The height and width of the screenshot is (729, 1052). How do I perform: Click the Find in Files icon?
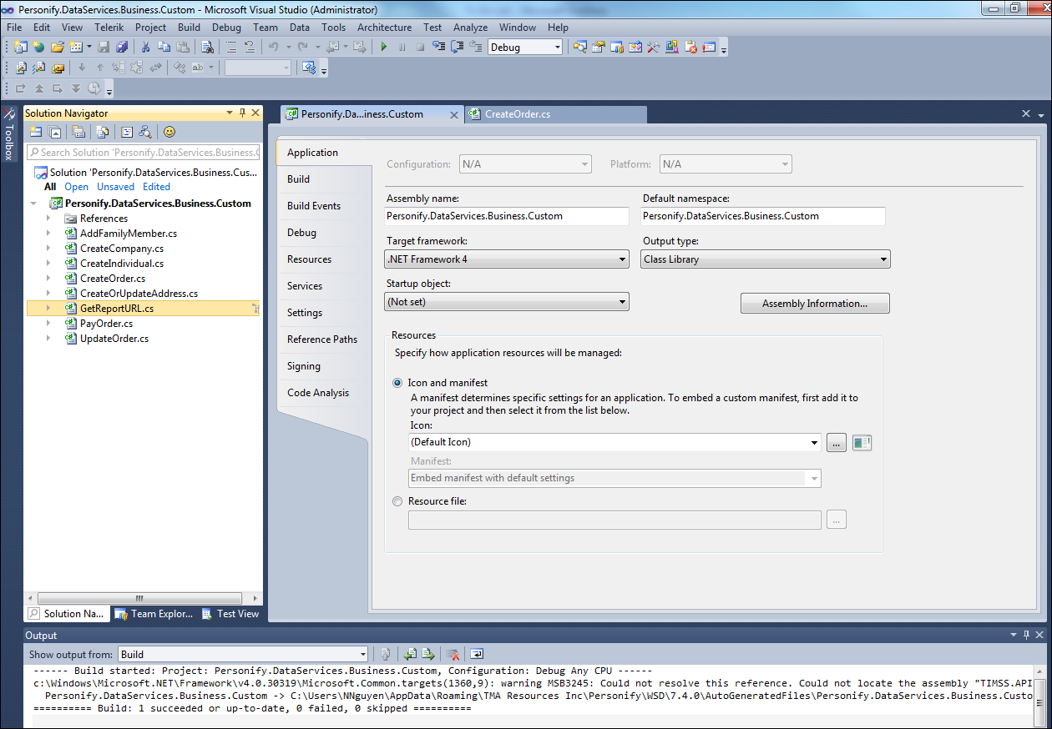207,48
